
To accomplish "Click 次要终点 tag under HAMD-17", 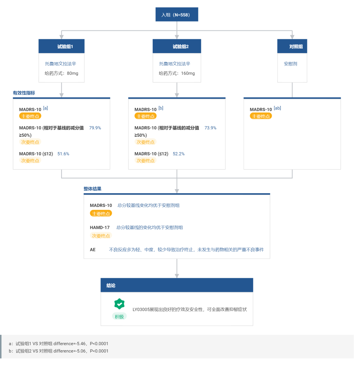I will (101, 235).
